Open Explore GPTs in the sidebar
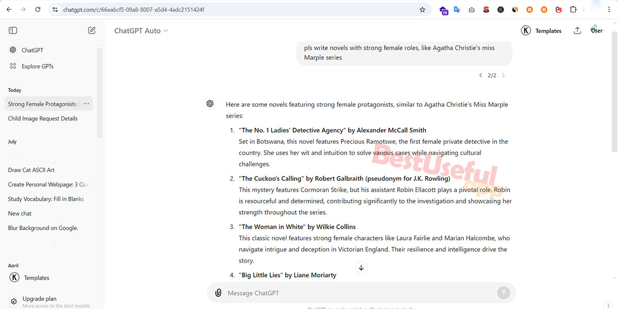This screenshot has width=618, height=309. point(31,66)
